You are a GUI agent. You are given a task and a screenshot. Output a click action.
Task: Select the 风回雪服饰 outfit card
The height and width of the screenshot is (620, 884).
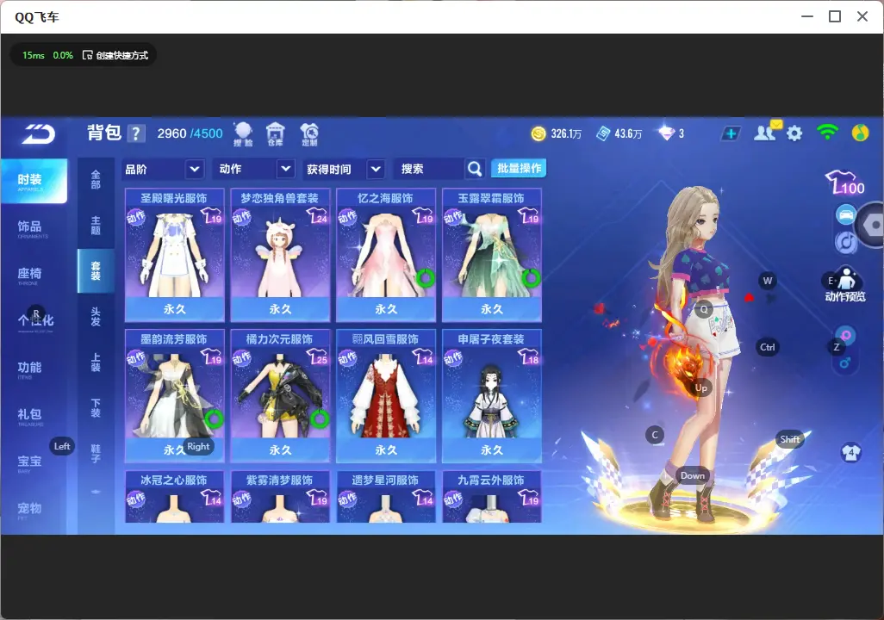pos(386,395)
